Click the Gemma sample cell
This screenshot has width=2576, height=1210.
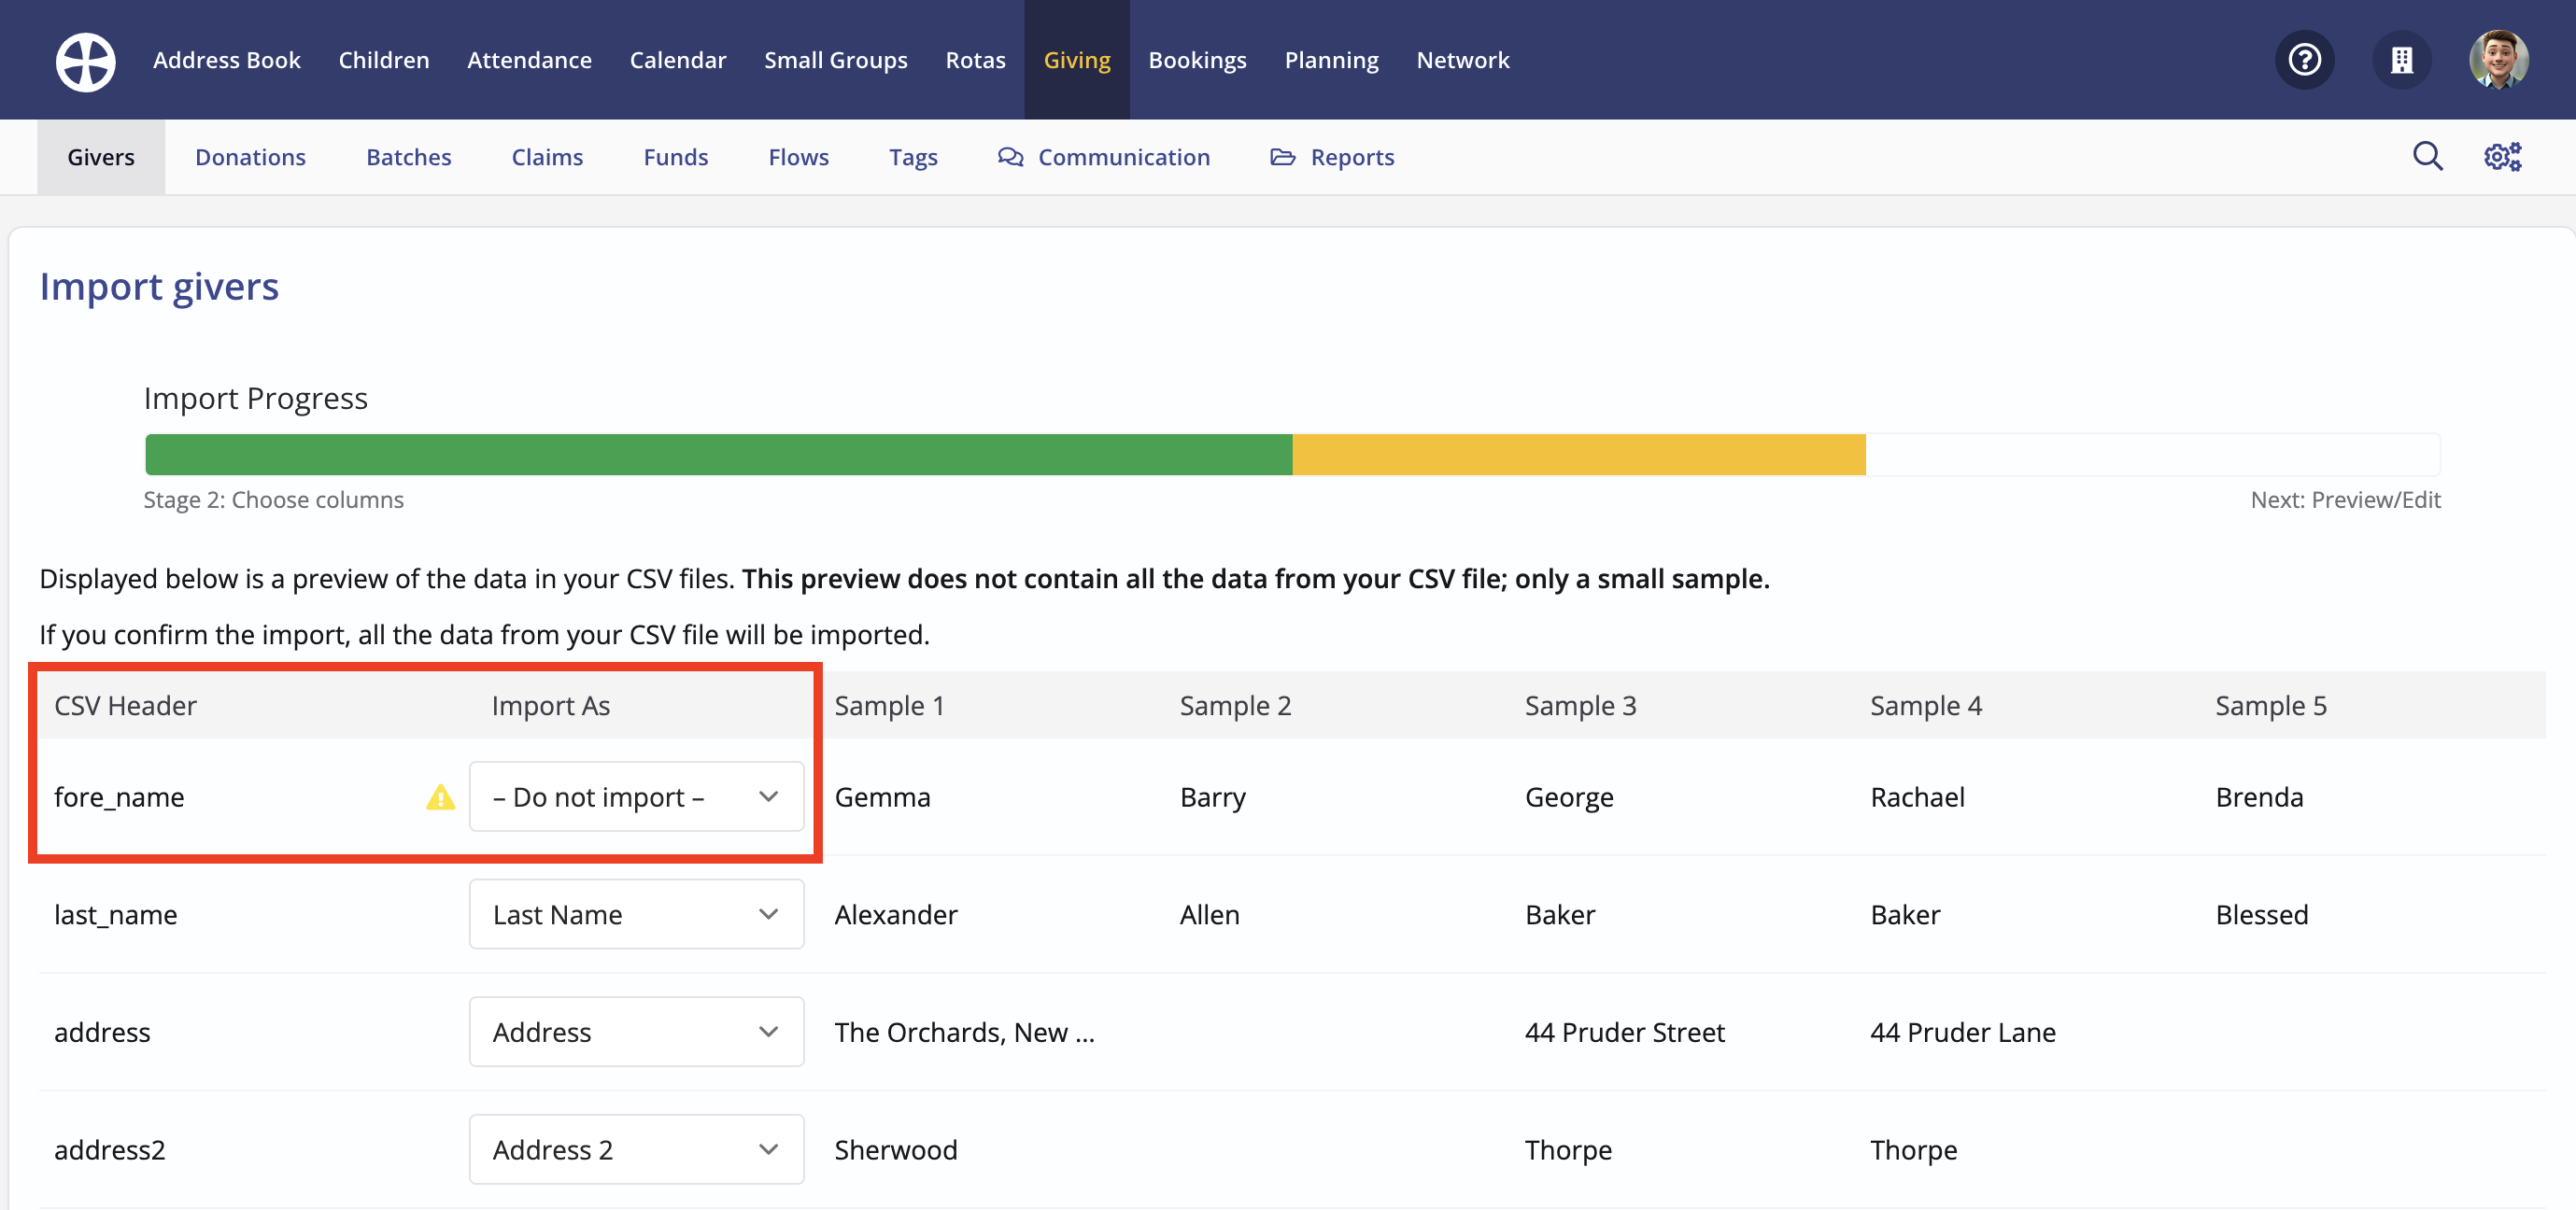point(882,797)
